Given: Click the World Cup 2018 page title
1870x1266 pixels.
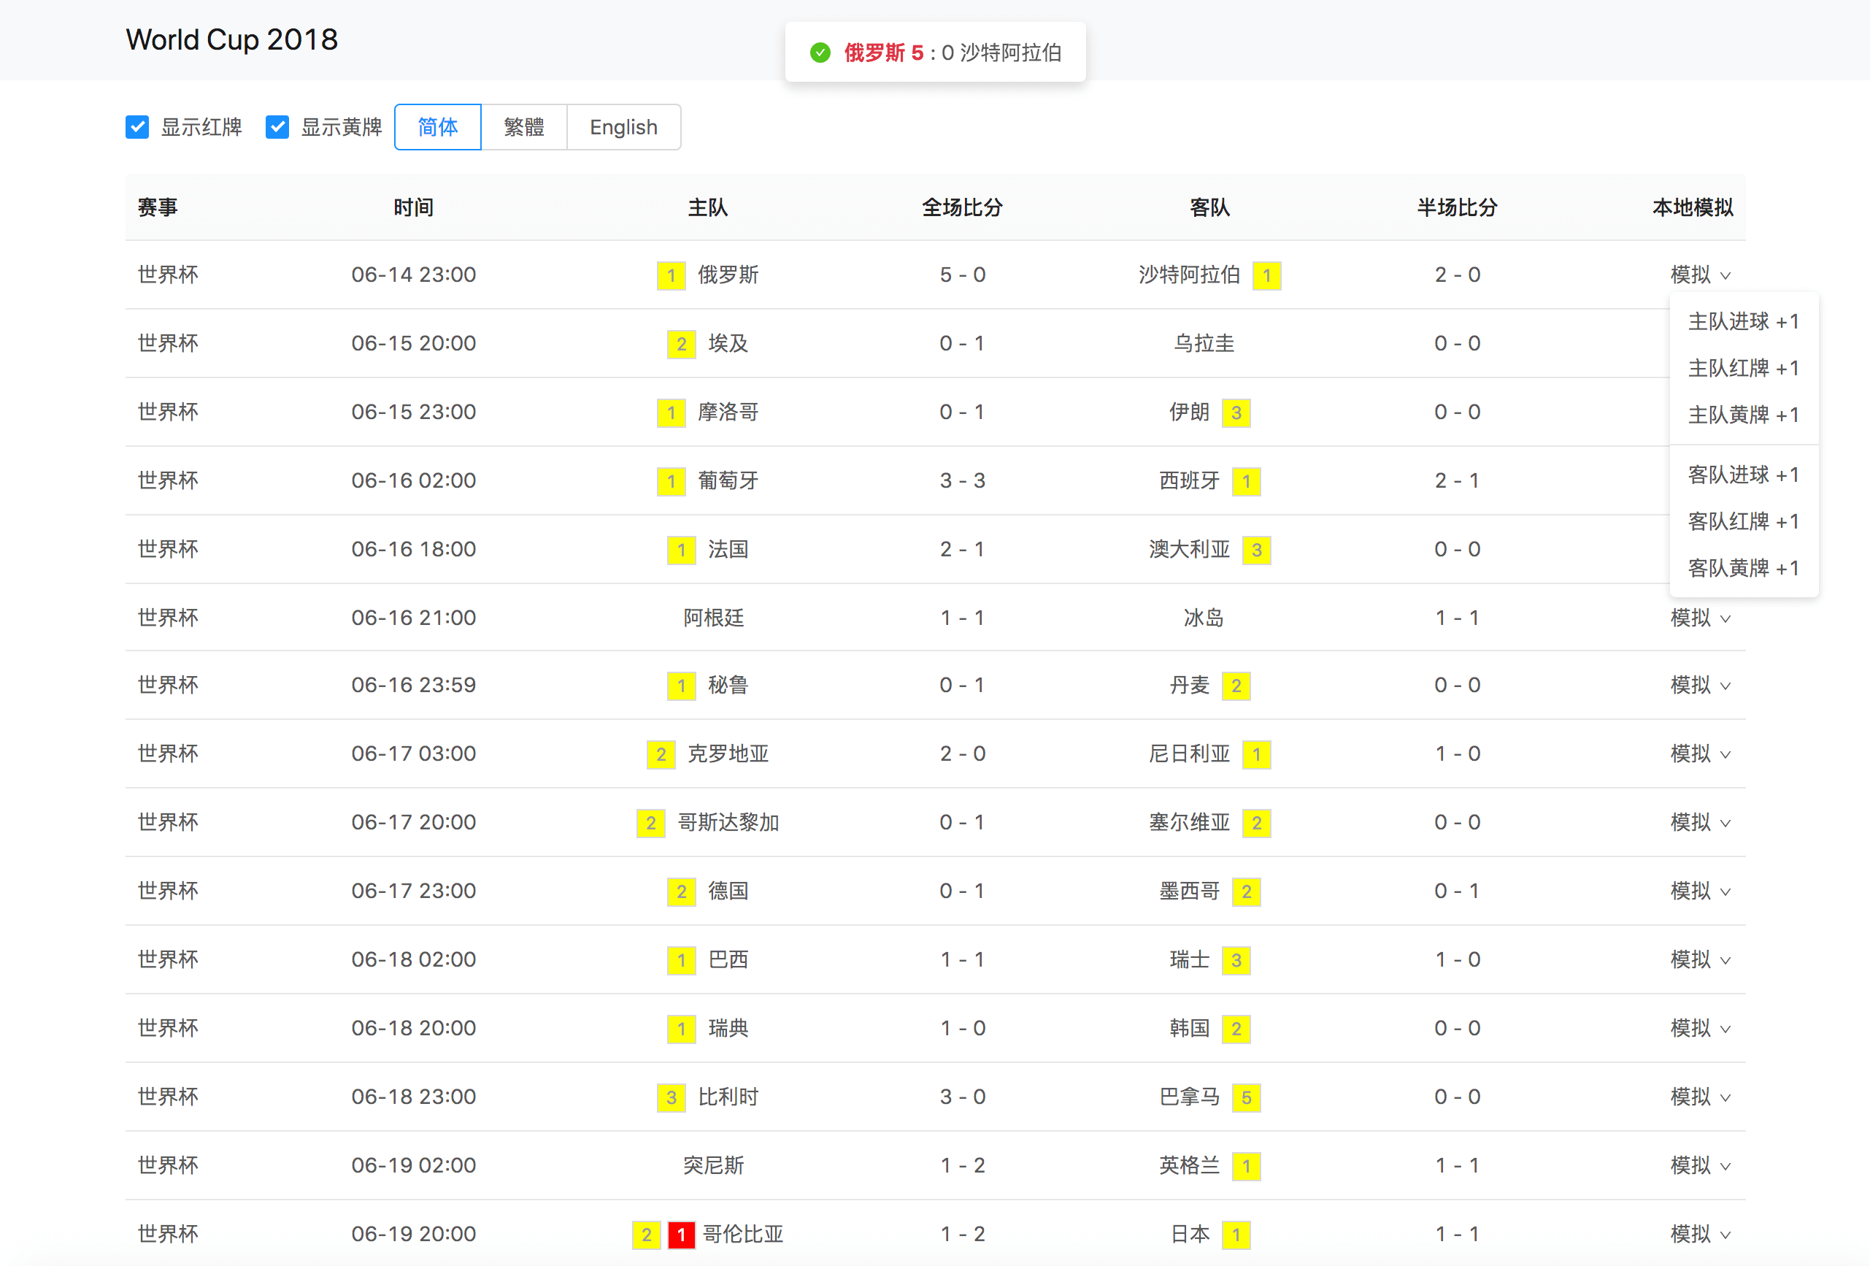Looking at the screenshot, I should [x=231, y=39].
